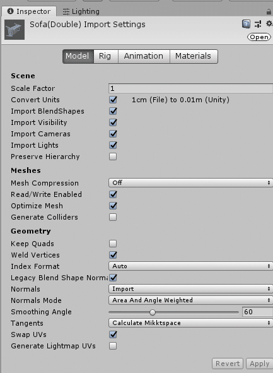Toggle the Inspector lock icon
Viewport: 273px width, 373px height.
point(269,11)
